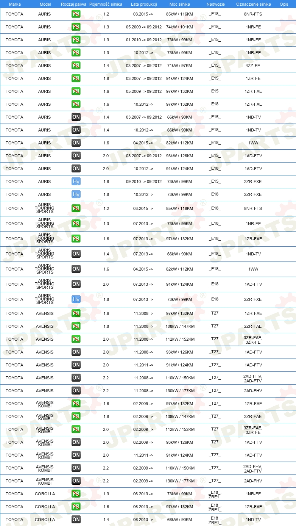
Task: Click diesel ON icon in Auris Touring Sports 2.0 row
Action: click(x=76, y=284)
